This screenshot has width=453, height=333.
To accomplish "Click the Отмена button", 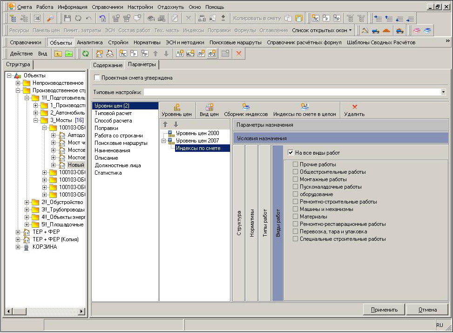I will point(427,310).
